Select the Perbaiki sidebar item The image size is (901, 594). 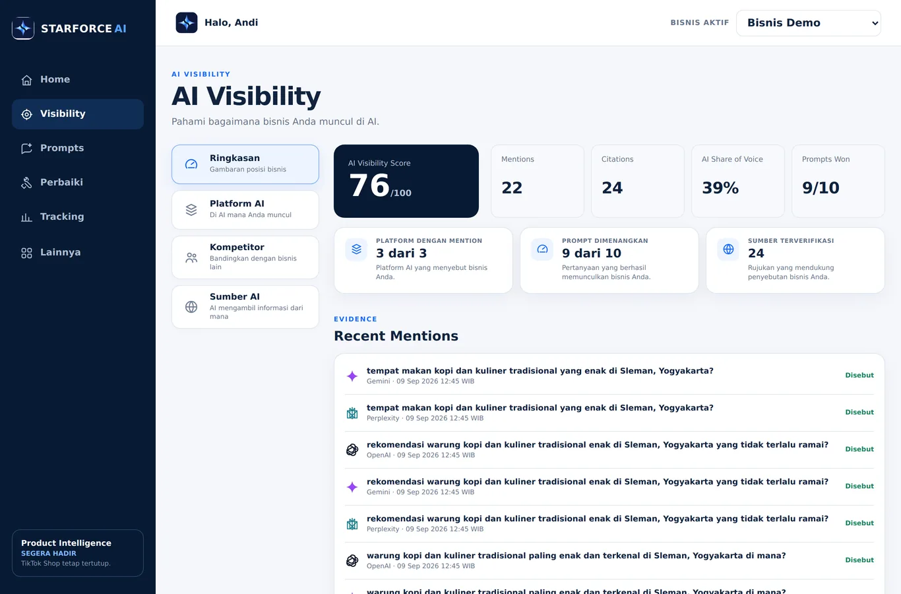coord(78,183)
